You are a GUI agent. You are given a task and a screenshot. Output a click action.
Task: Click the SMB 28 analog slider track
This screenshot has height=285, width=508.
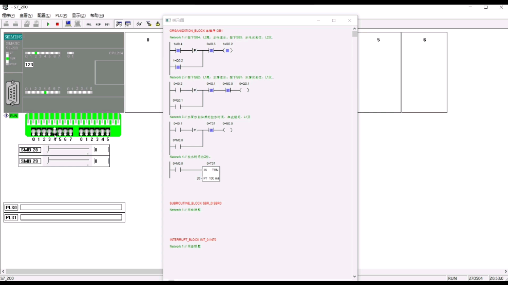click(x=68, y=150)
